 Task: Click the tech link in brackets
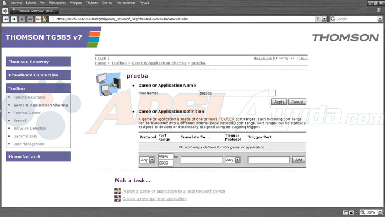[x=102, y=58]
